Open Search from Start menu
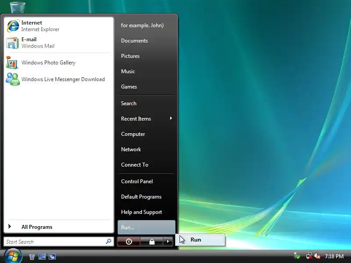This screenshot has height=263, width=351. tap(146, 103)
